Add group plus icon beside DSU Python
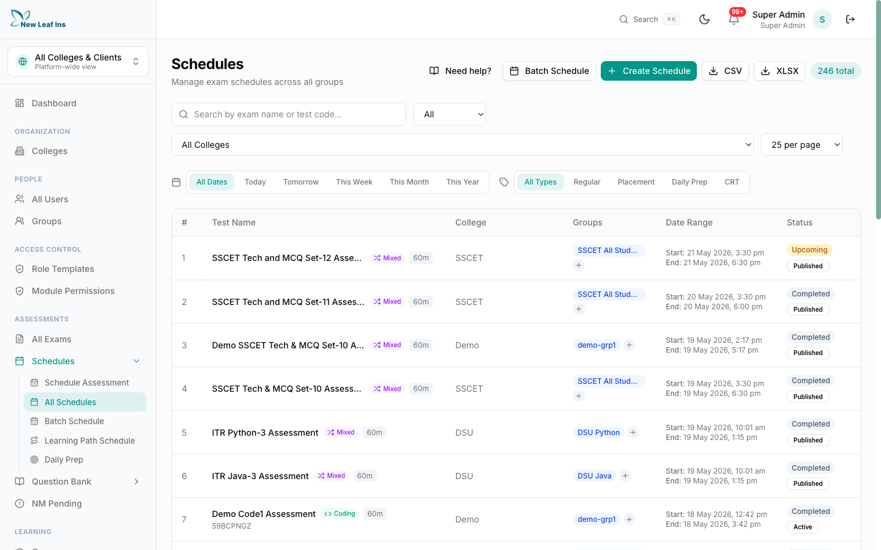Image resolution: width=881 pixels, height=550 pixels. click(x=633, y=433)
